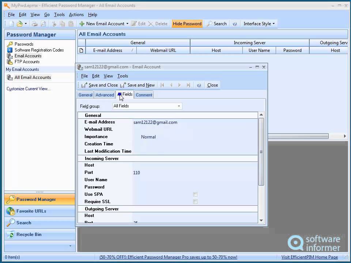Click the Paste clipboard icon
This screenshot has width=351, height=263.
71,24
